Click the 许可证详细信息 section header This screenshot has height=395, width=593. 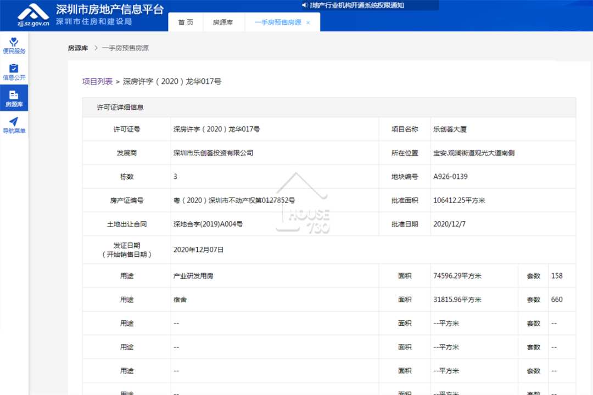tap(329, 108)
